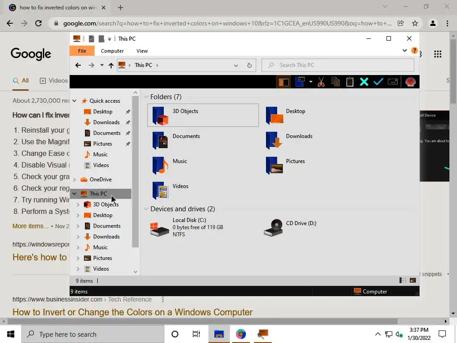Open Quick Access Toolbar customize dropdown
The width and height of the screenshot is (457, 343).
(109, 39)
